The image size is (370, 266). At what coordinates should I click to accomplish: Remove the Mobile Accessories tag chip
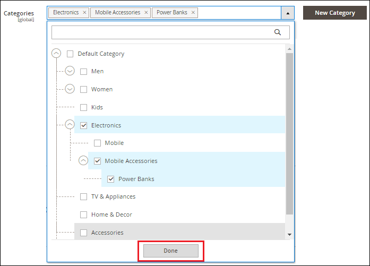tap(146, 13)
